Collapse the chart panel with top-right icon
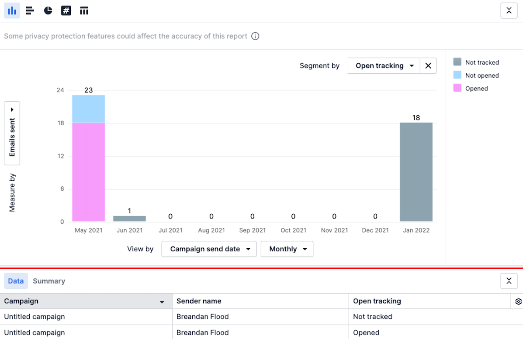Screen dimensions: 523x339 (509, 10)
